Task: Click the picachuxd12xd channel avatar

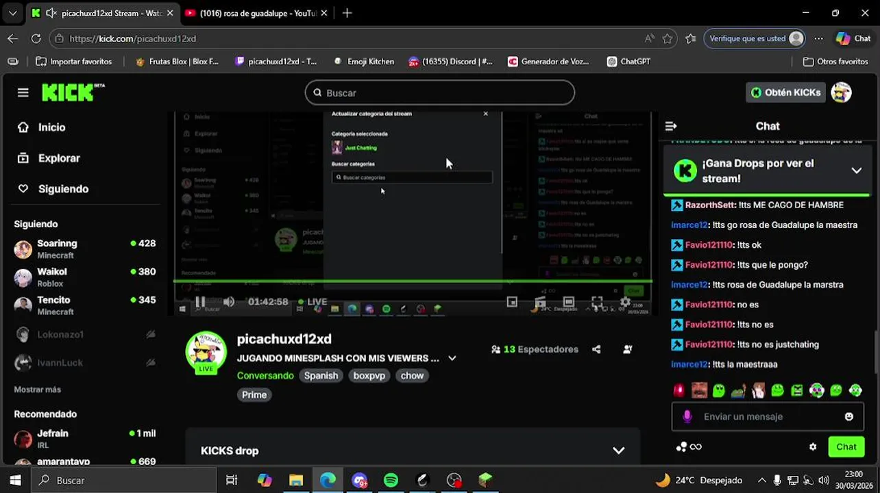Action: (206, 352)
